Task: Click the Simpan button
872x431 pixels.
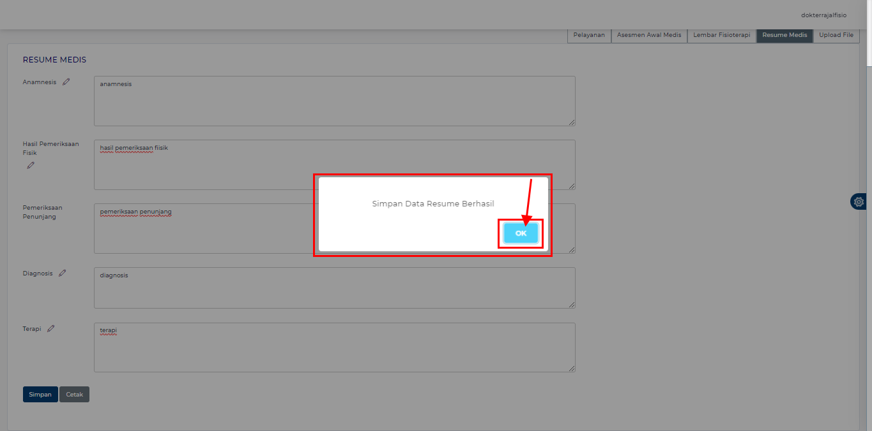Action: pos(40,395)
